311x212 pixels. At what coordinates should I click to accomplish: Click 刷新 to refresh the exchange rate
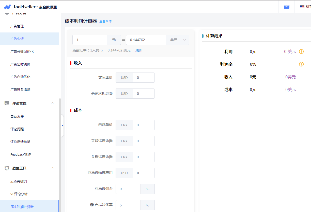click(139, 50)
